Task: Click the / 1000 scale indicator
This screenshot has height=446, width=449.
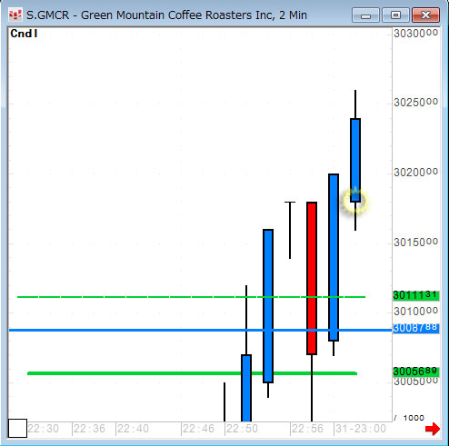Action: [409, 418]
